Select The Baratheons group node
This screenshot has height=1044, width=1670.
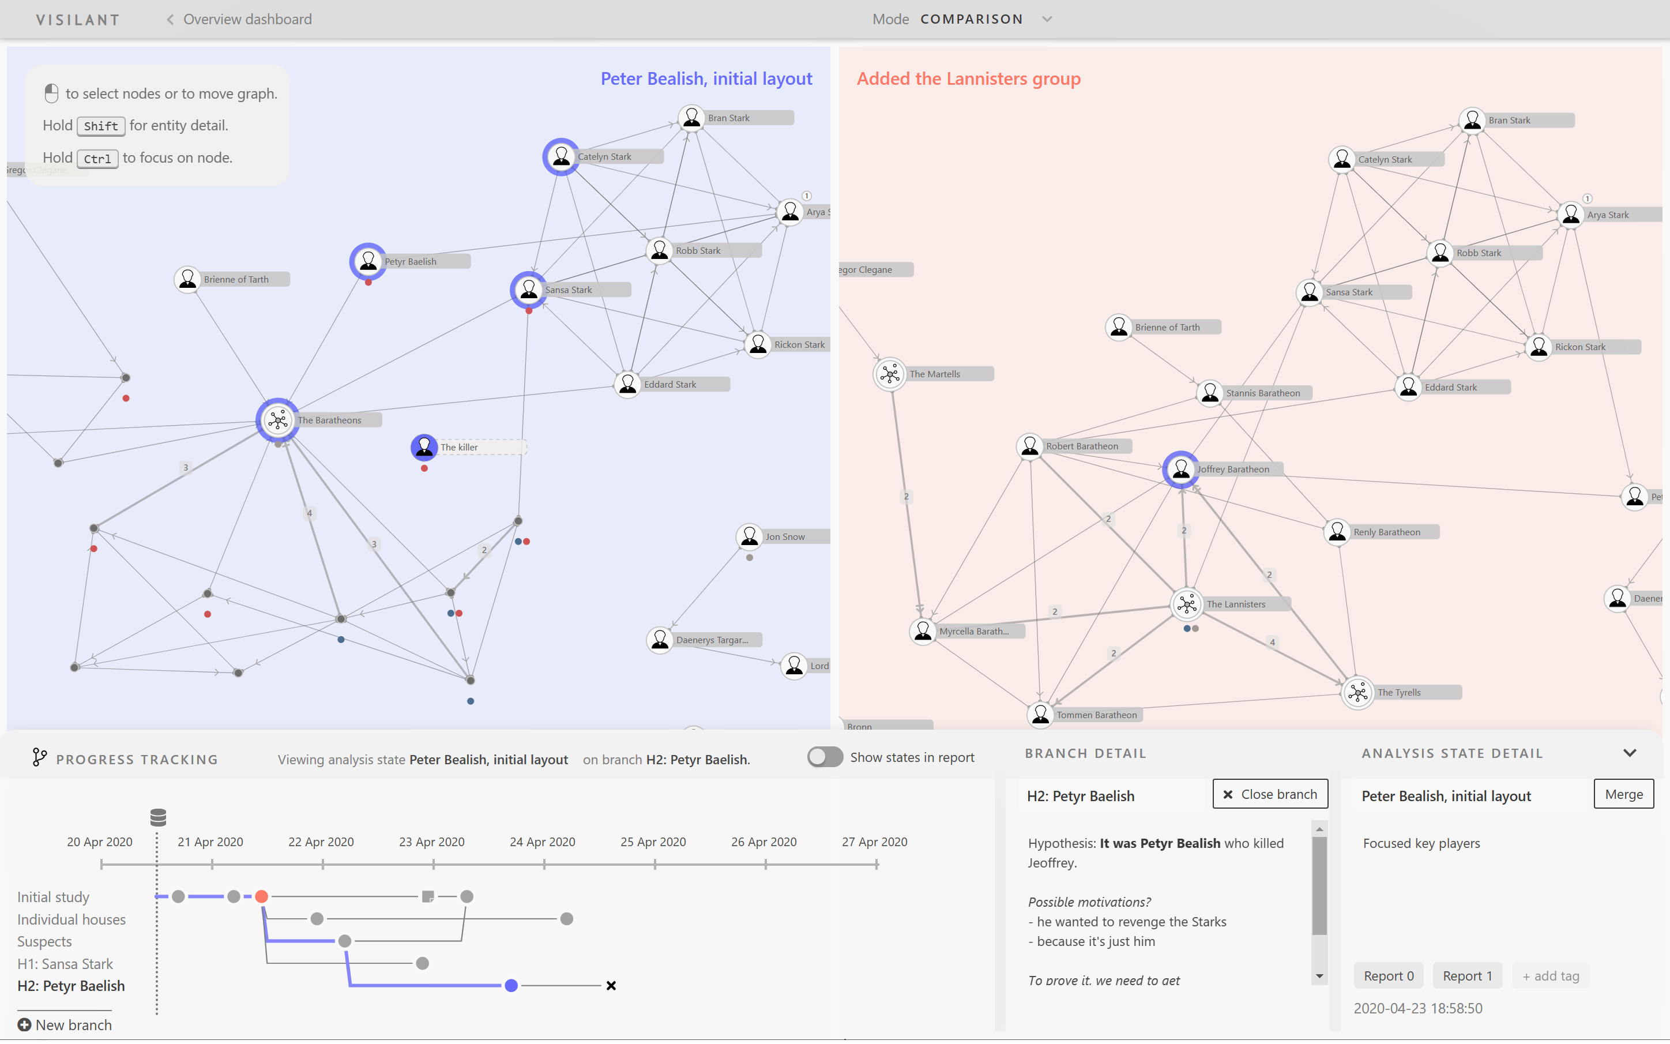tap(277, 419)
